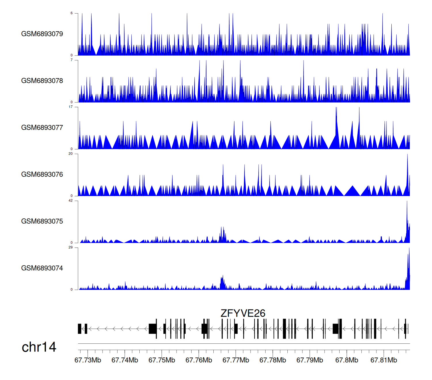The height and width of the screenshot is (380, 432).
Task: Select the 67.79Mb axis label
Action: tap(310, 360)
